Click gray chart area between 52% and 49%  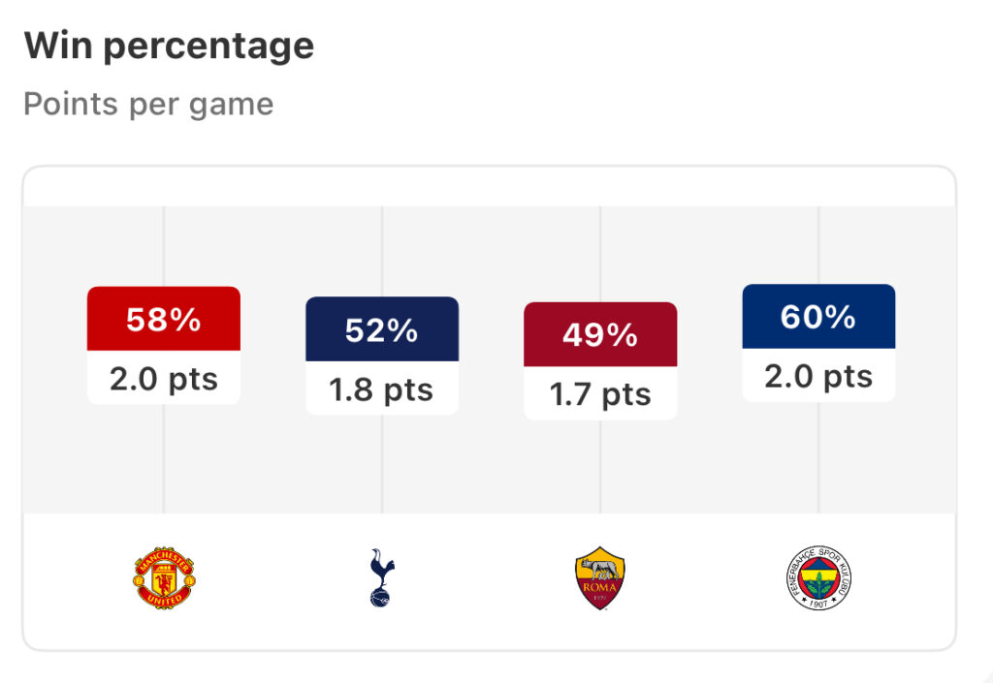click(x=492, y=359)
